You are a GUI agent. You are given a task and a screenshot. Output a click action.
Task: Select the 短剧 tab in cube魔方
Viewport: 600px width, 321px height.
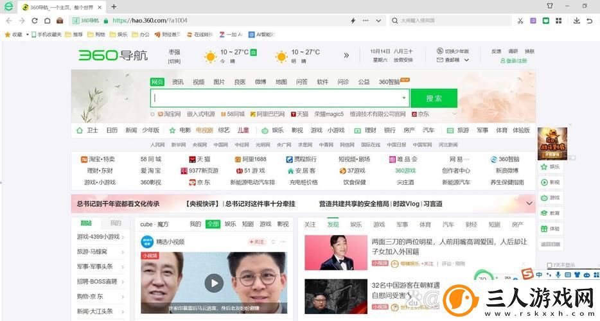(248, 224)
